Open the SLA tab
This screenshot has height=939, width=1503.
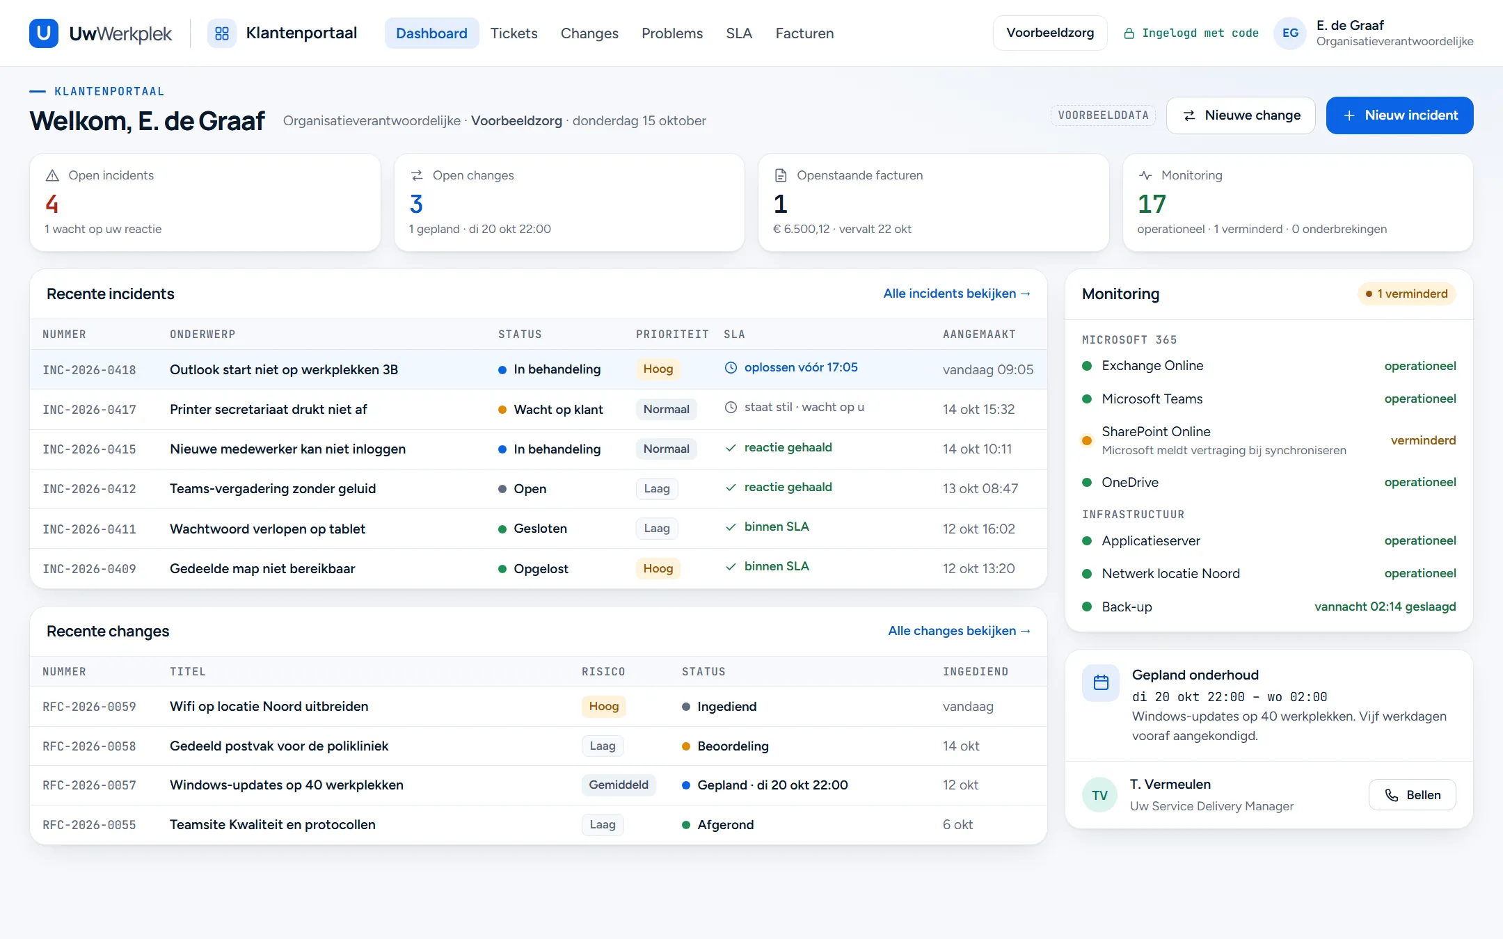[739, 33]
